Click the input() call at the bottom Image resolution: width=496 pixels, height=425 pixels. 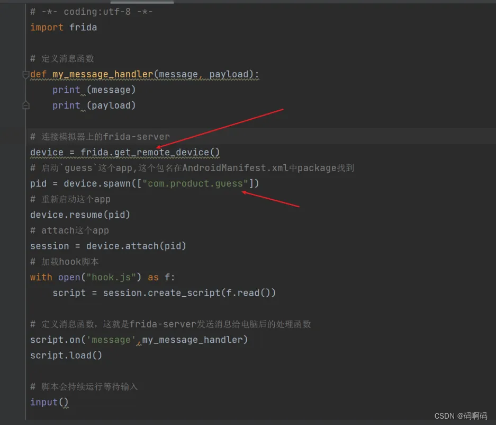tap(49, 402)
